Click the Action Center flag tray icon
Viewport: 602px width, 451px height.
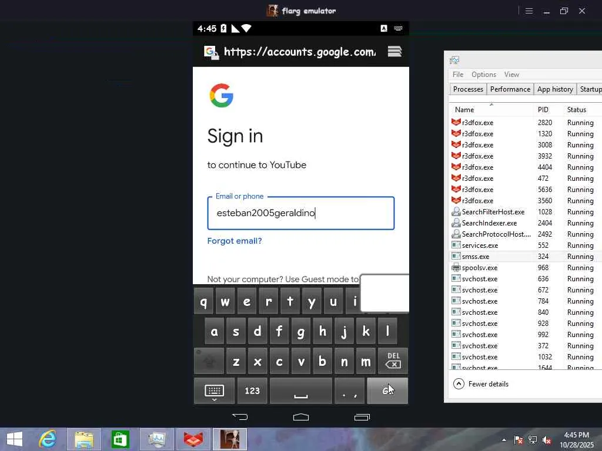(519, 440)
